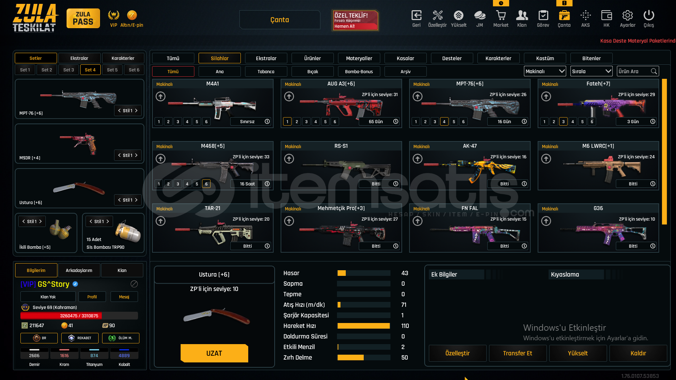This screenshot has height=380, width=676.
Task: Click the Hareket Hızı stat bar
Action: [x=364, y=326]
